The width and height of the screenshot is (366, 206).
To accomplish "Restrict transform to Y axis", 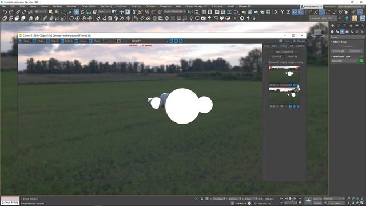I will point(282,12).
